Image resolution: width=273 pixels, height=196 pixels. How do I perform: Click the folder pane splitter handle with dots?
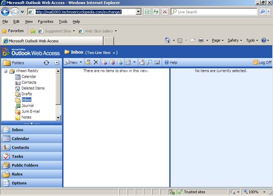31,123
